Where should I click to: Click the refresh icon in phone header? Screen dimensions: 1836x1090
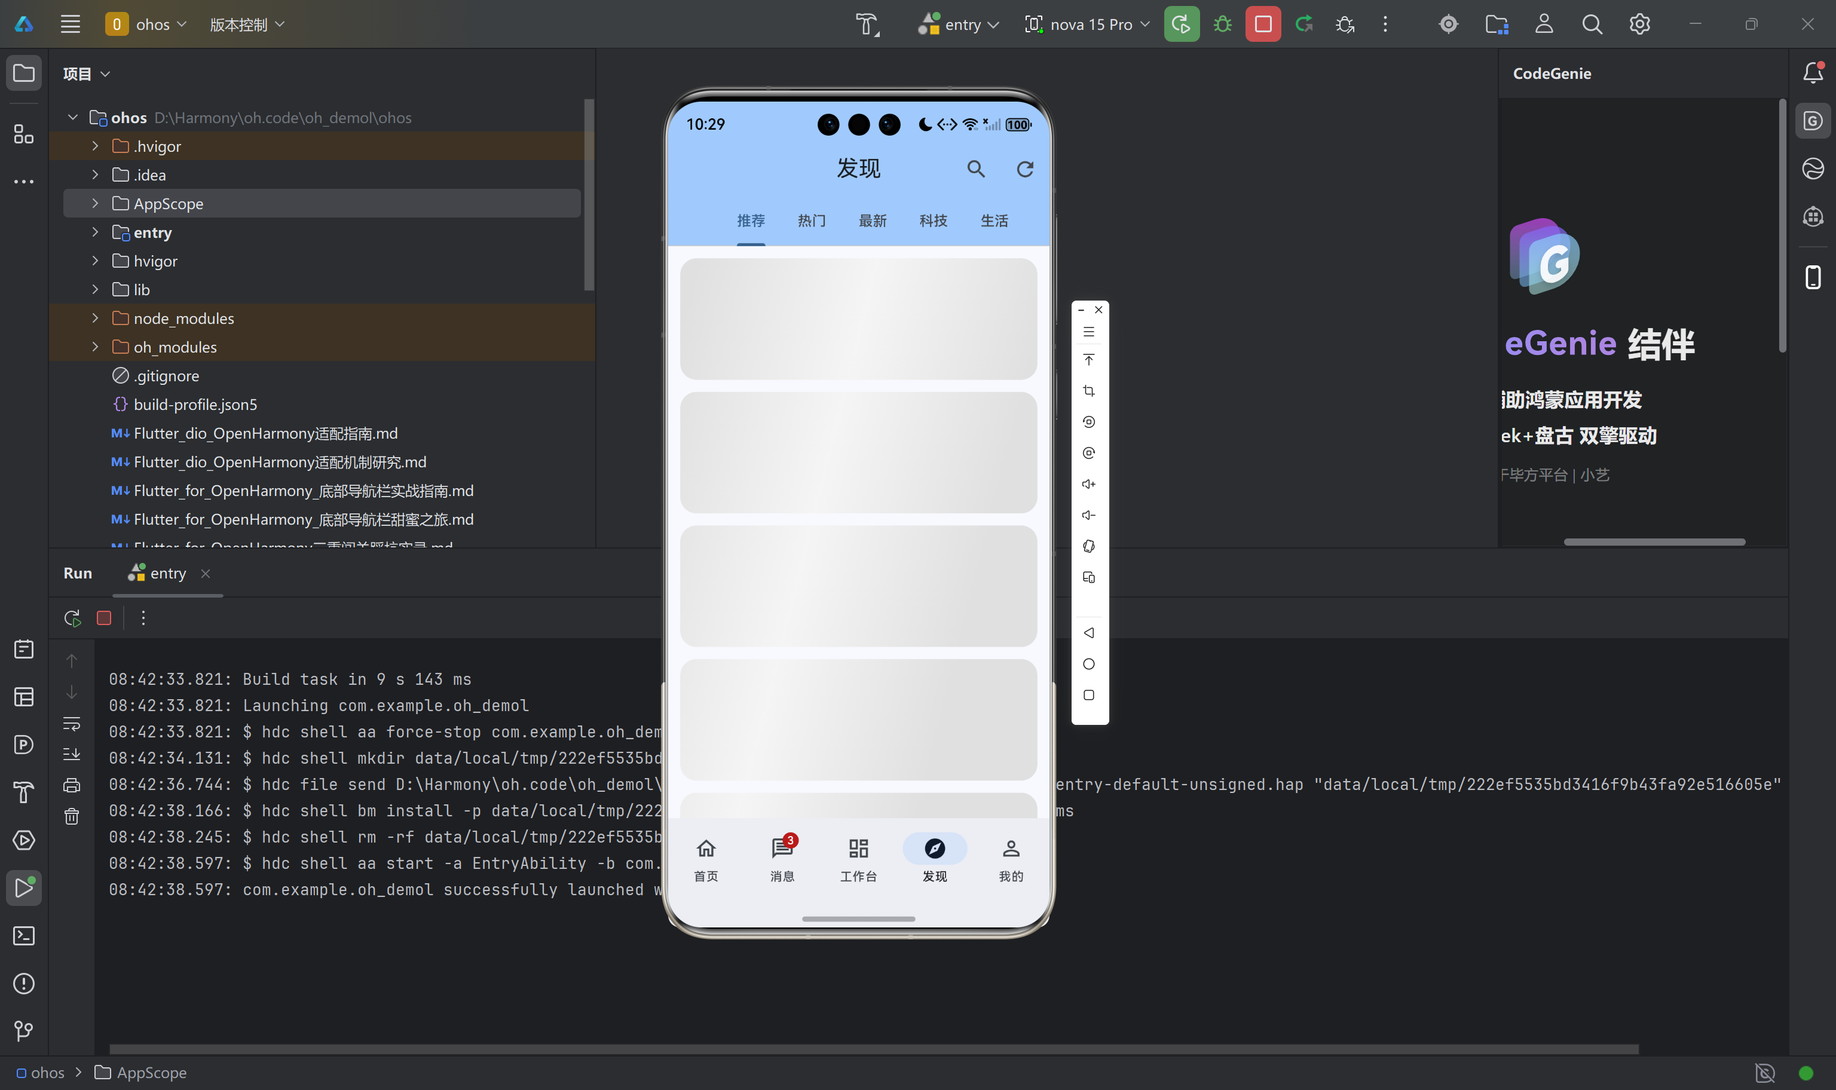[1024, 170]
